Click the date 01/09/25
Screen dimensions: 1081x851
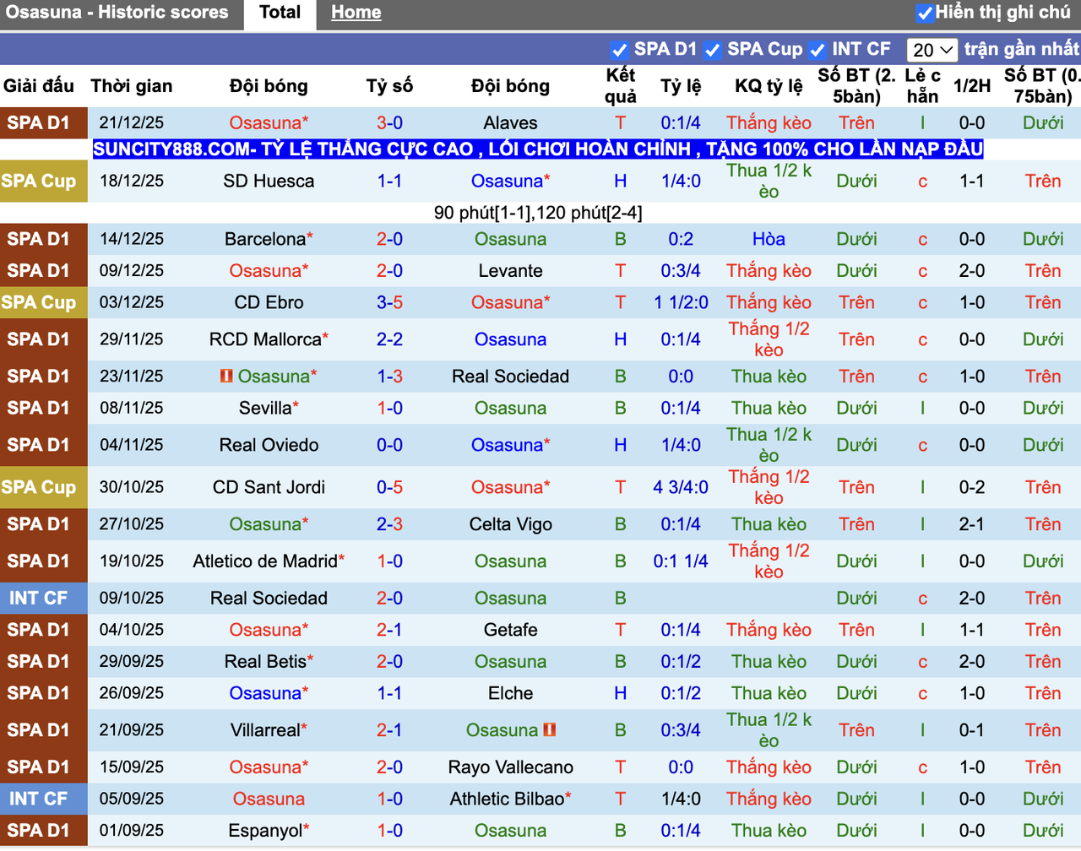coord(131,831)
